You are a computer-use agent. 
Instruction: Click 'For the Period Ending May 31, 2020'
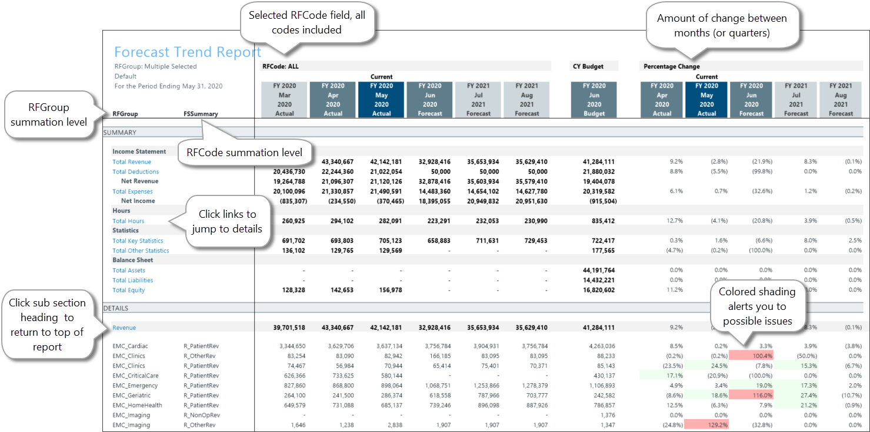pyautogui.click(x=168, y=86)
